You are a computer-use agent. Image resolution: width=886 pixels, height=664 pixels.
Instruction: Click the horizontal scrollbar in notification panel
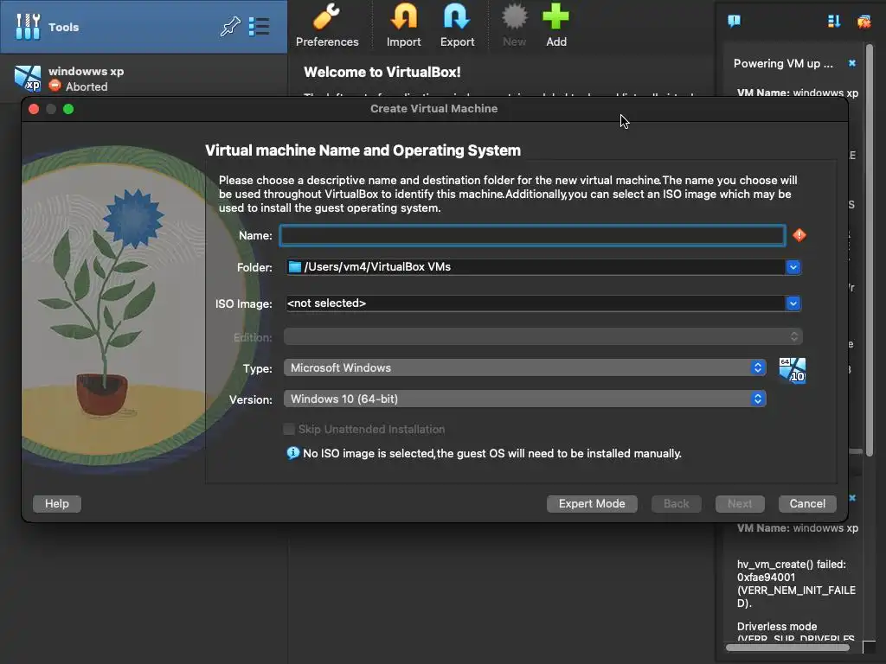[787, 648]
